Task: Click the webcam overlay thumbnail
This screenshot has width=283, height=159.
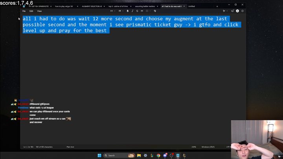Action: [257, 139]
